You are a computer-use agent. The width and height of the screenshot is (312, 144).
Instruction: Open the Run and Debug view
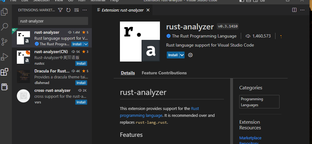tap(4, 57)
